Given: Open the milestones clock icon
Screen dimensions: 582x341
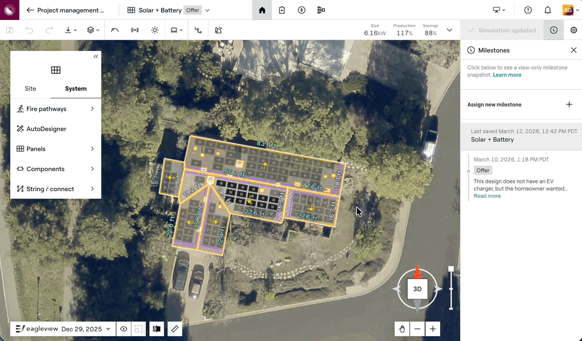Looking at the screenshot, I should coord(554,30).
